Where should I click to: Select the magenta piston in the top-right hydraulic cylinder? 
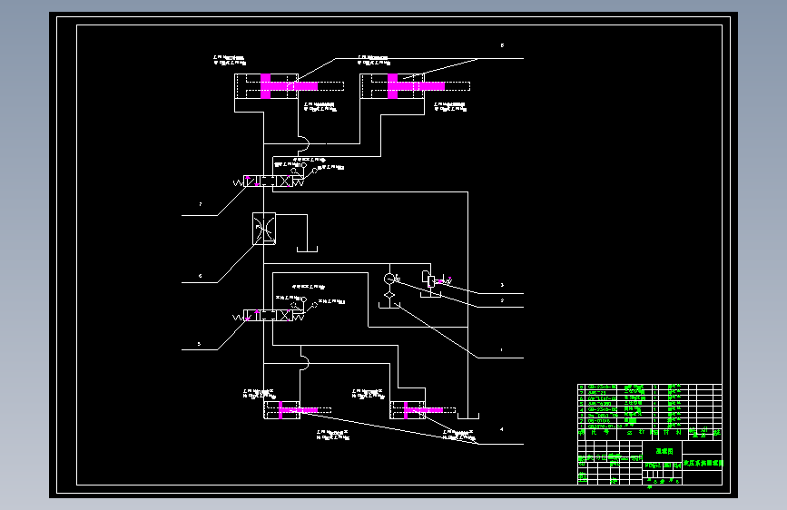[392, 86]
